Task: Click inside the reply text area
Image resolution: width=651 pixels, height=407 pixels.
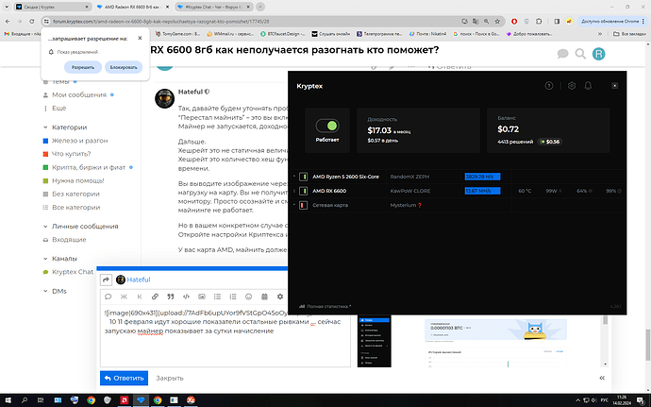Action: click(225, 336)
